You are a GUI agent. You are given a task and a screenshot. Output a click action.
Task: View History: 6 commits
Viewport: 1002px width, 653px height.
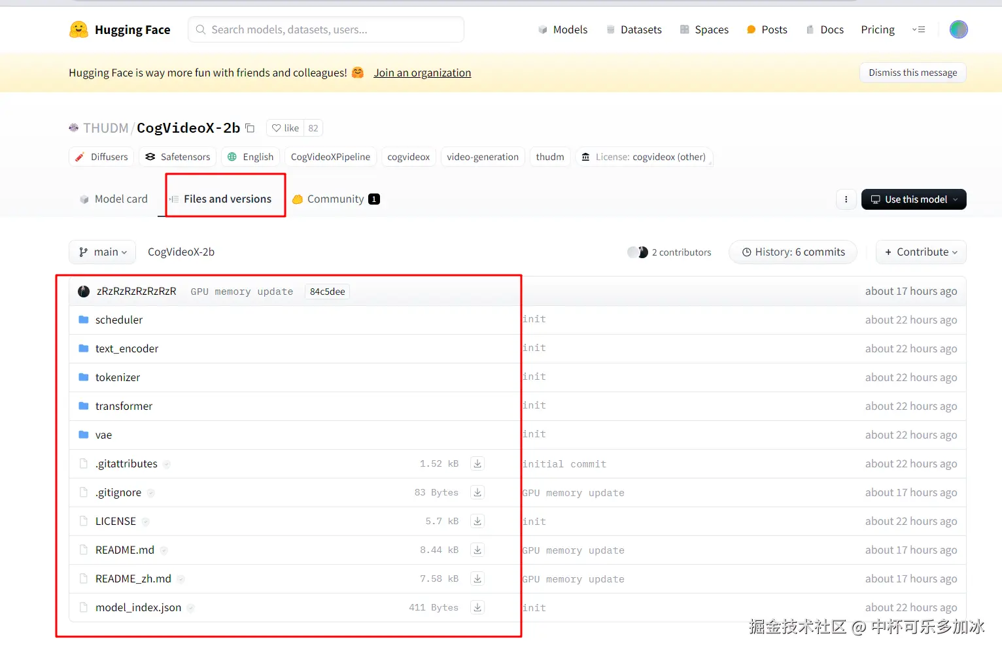[793, 252]
